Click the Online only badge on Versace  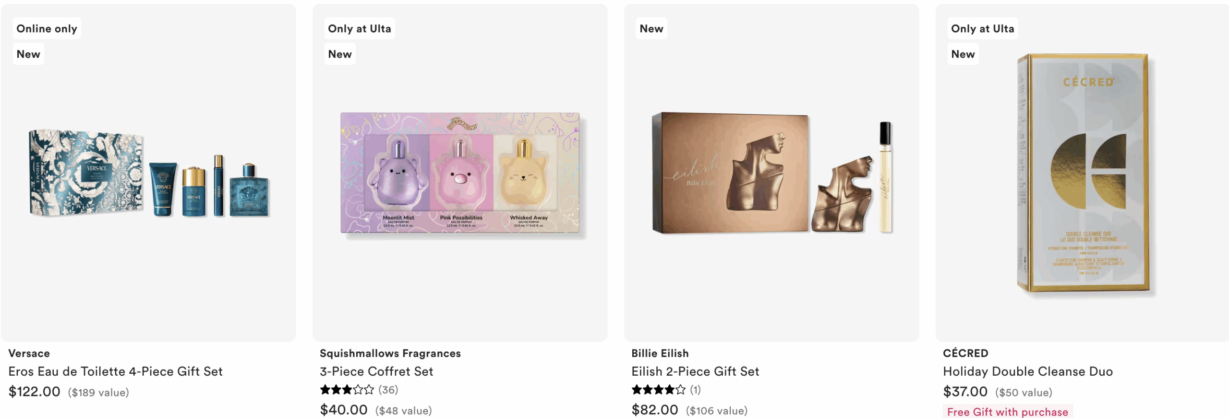click(47, 29)
